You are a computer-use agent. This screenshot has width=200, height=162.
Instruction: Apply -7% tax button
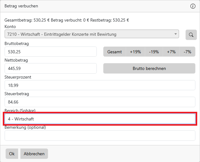coord(187,52)
